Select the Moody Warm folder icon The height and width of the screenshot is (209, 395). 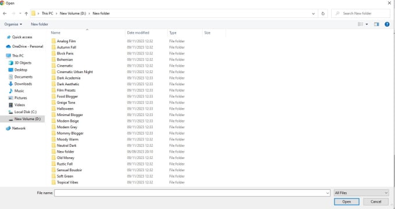pos(53,139)
